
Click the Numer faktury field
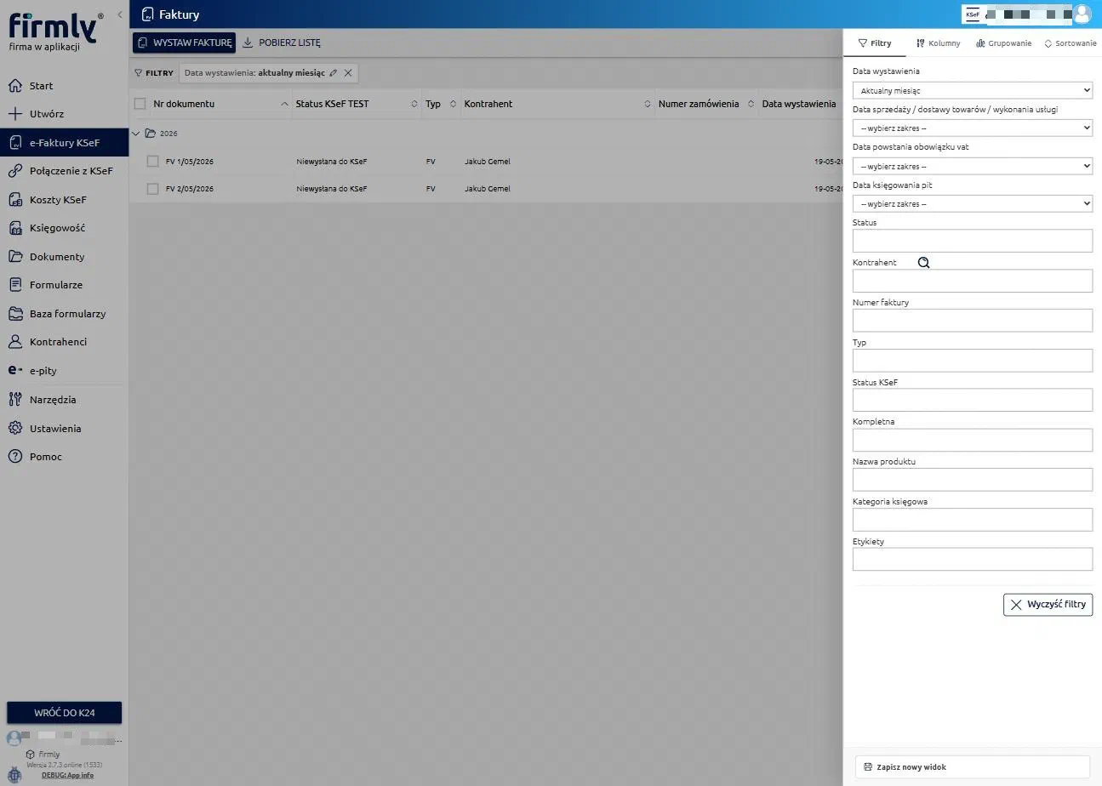pyautogui.click(x=973, y=320)
